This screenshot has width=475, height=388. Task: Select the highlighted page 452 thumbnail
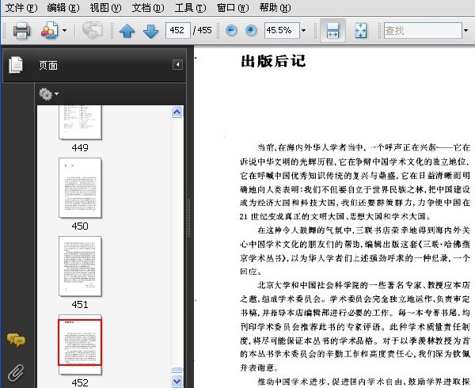(x=80, y=344)
